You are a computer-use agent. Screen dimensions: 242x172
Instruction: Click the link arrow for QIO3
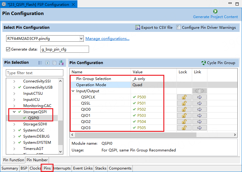[x=199, y=128]
